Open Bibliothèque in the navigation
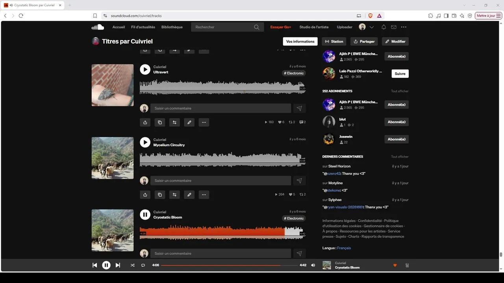Screen dimensions: 504x283 [x=172, y=27]
